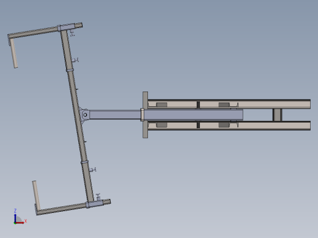This screenshot has height=238, width=318.
Task: Select the upper left cylindrical handle
Action: tap(14, 54)
